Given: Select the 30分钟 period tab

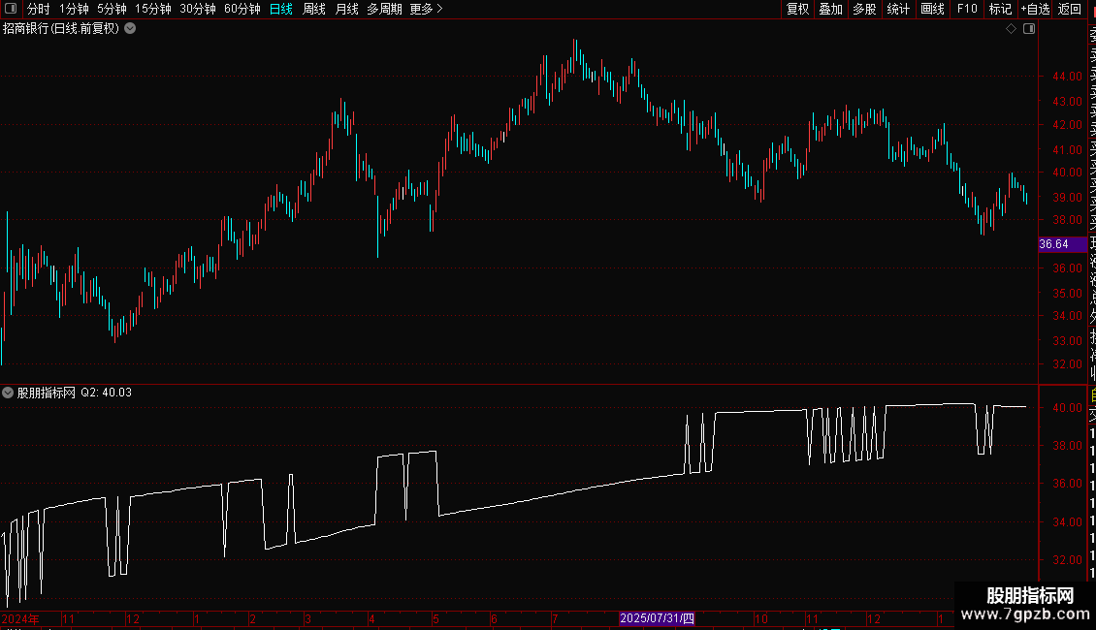Looking at the screenshot, I should 198,9.
